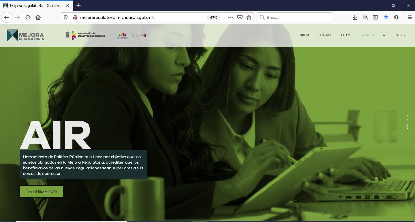The height and width of the screenshot is (222, 415).
Task: Go back to the previous page
Action: pyautogui.click(x=7, y=18)
